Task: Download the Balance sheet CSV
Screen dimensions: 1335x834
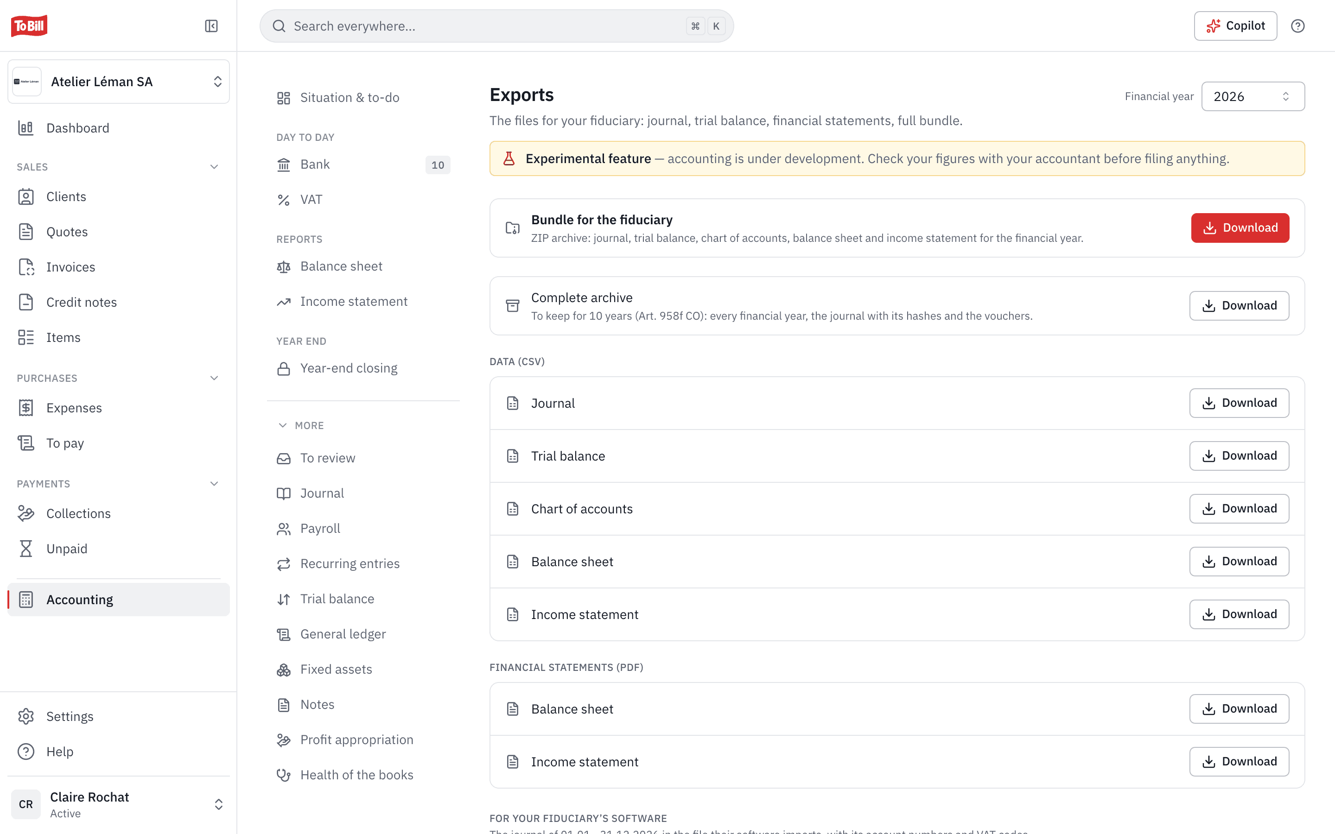Action: click(x=1239, y=562)
